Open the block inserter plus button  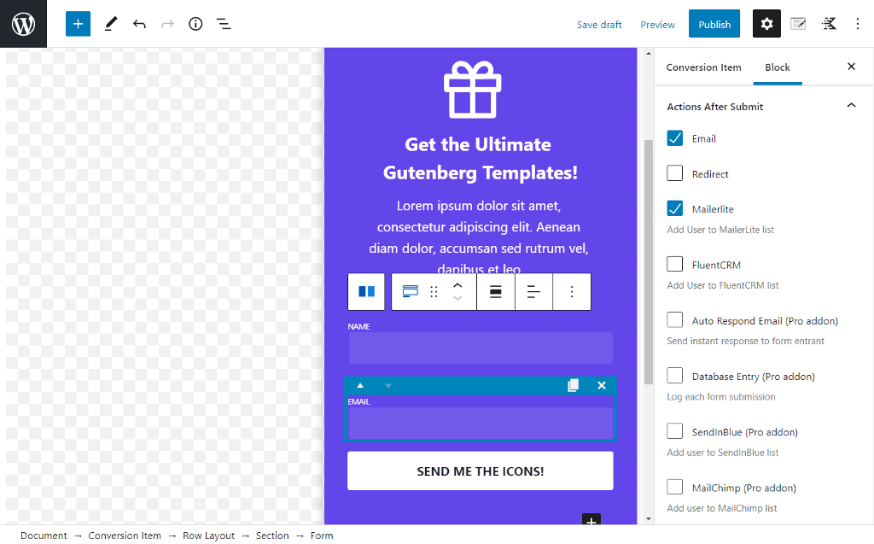click(x=78, y=24)
